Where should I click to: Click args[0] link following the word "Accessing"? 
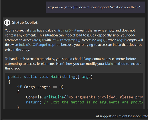click(102, 40)
